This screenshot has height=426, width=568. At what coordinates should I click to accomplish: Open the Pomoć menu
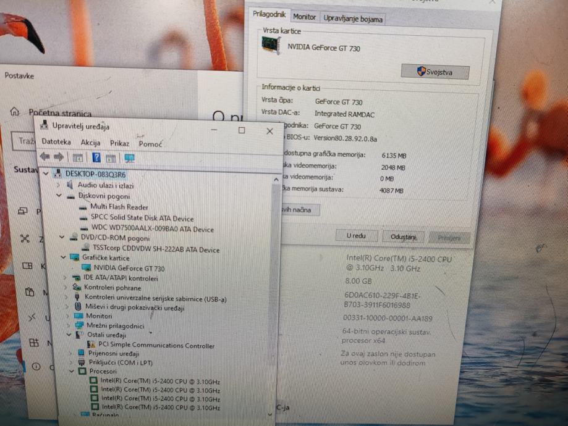click(x=150, y=144)
